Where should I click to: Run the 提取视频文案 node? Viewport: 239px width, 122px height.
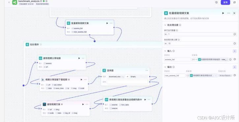click(83, 104)
